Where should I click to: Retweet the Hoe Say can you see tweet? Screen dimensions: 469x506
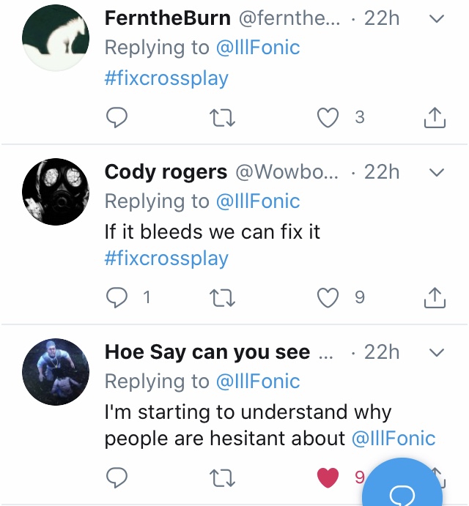[220, 477]
